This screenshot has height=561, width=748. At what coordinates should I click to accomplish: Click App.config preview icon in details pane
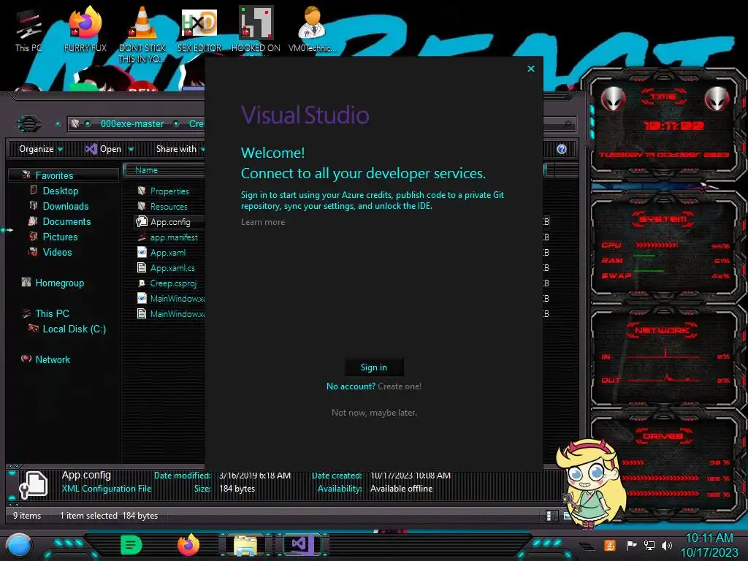pyautogui.click(x=34, y=484)
